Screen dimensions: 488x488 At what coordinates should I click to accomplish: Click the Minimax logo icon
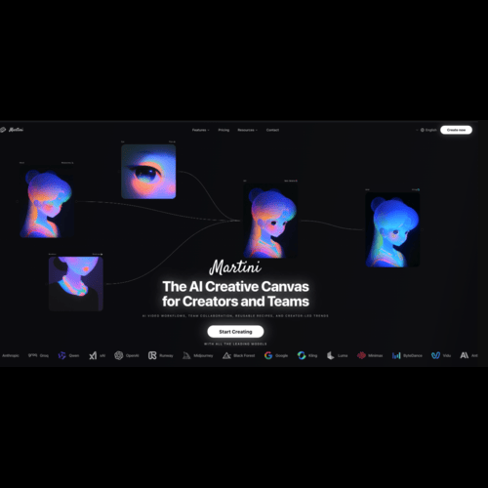click(361, 355)
